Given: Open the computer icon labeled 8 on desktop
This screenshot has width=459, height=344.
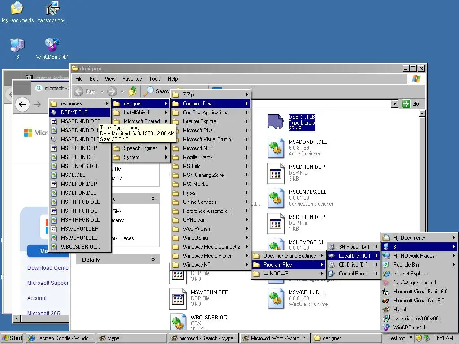Looking at the screenshot, I should 17,48.
